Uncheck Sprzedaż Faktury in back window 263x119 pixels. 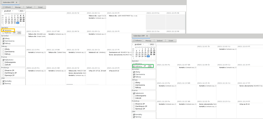3,43
